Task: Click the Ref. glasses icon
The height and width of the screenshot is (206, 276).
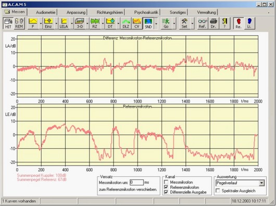Action: [x=203, y=23]
